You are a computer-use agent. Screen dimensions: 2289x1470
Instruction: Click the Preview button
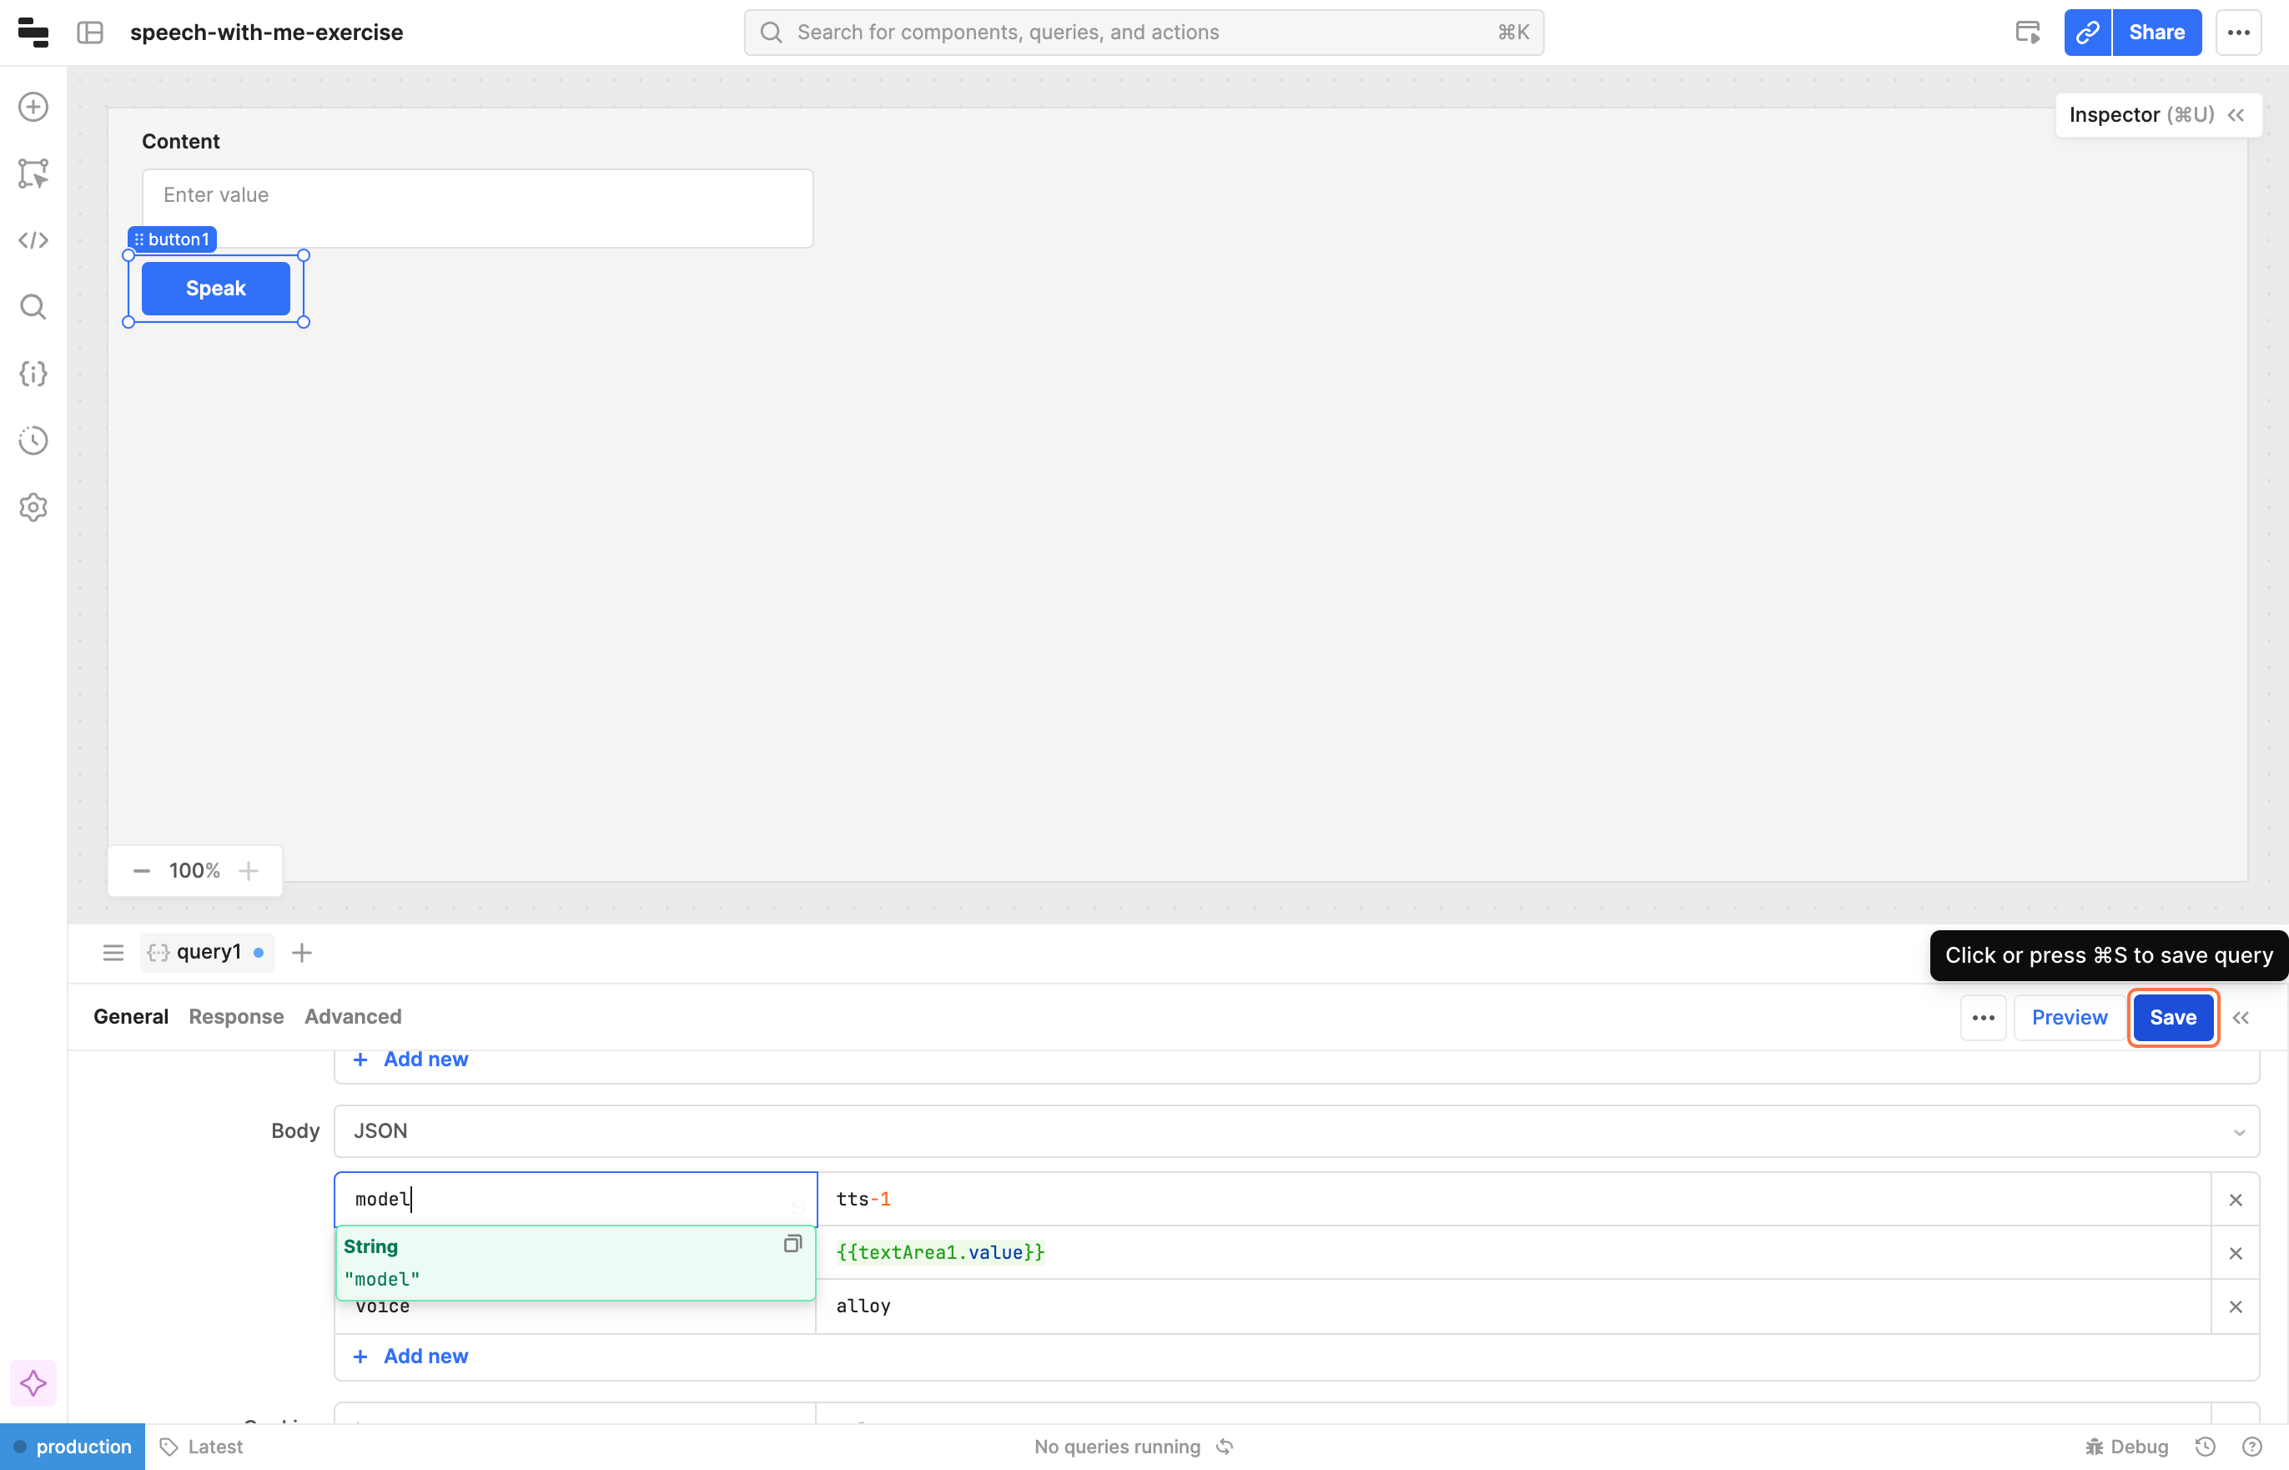[2069, 1018]
